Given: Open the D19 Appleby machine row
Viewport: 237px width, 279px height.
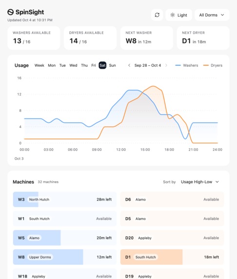Looking at the screenshot, I should pos(172,274).
